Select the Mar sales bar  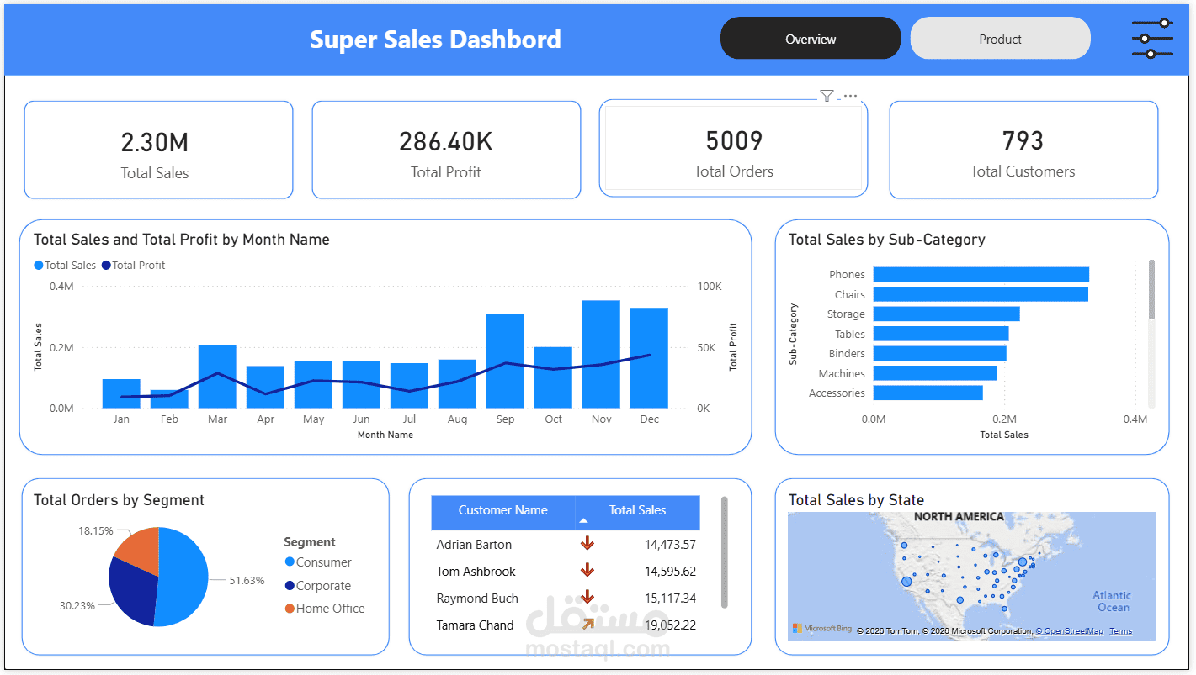point(217,377)
